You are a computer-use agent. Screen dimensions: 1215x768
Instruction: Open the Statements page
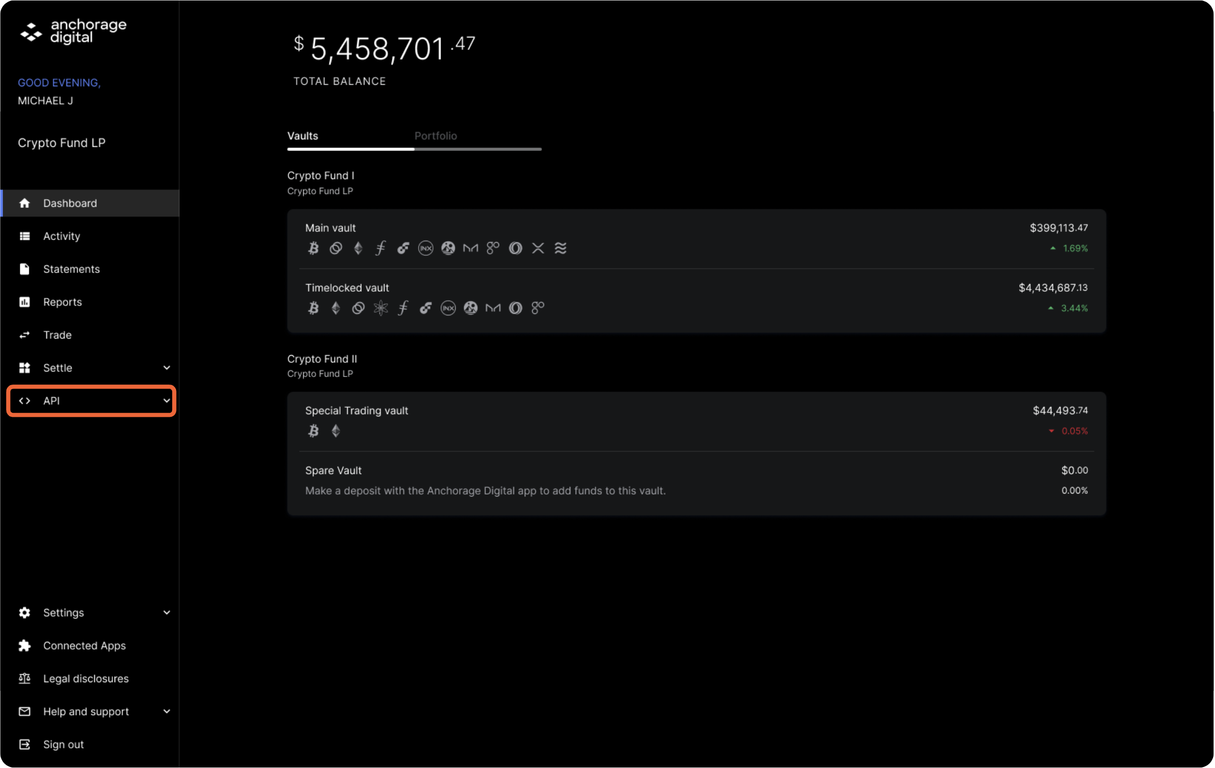click(x=71, y=269)
